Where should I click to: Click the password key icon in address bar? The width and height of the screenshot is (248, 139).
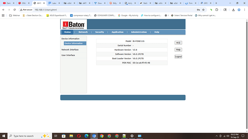198,10
